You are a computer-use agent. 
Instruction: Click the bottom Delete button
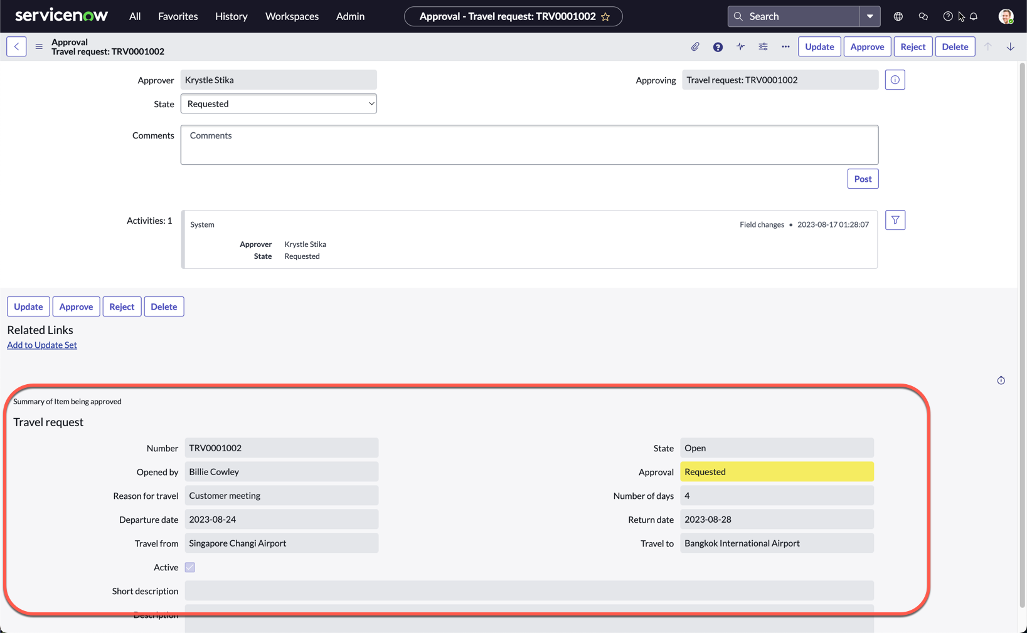164,306
